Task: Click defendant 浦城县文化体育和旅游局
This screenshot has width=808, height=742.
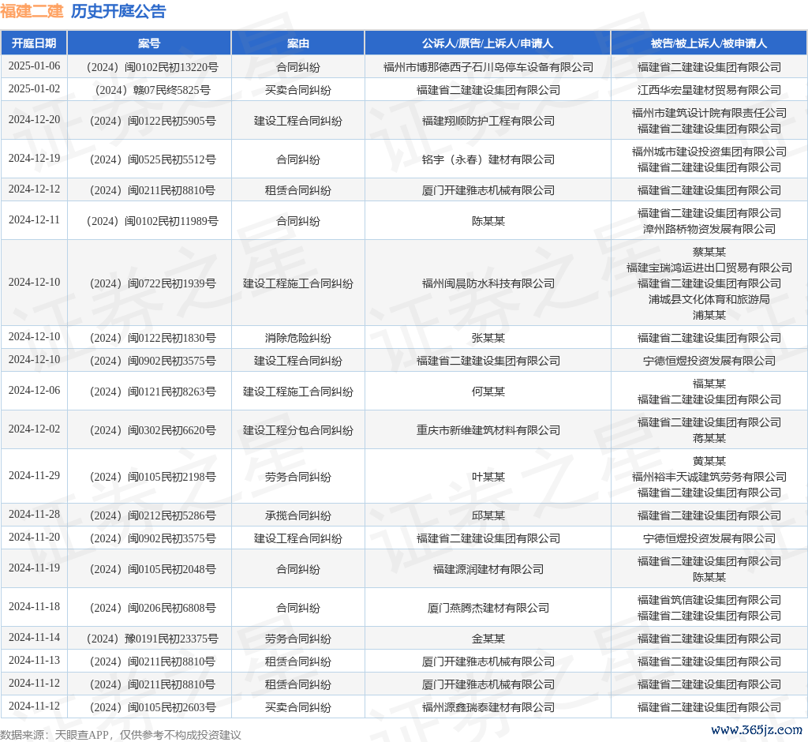Action: (x=709, y=300)
